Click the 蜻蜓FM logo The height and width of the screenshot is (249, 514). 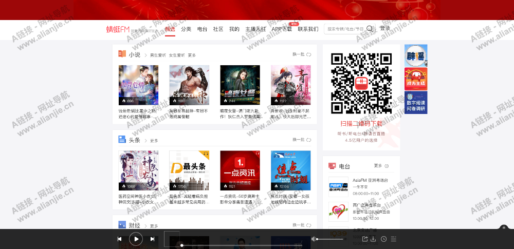[118, 29]
